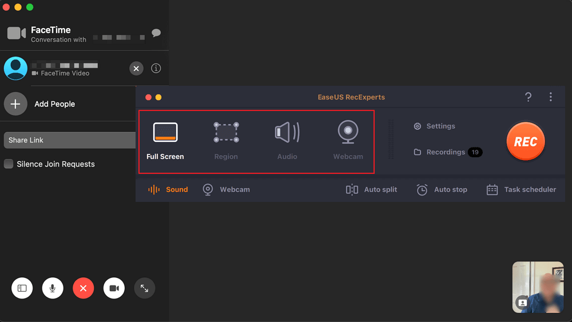Select Full Screen recording mode

tap(165, 141)
